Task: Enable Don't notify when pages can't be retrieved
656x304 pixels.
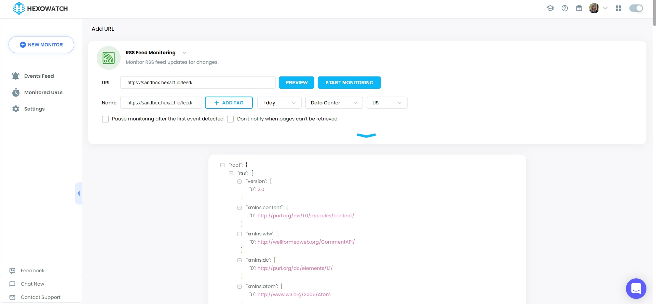Action: pos(231,119)
